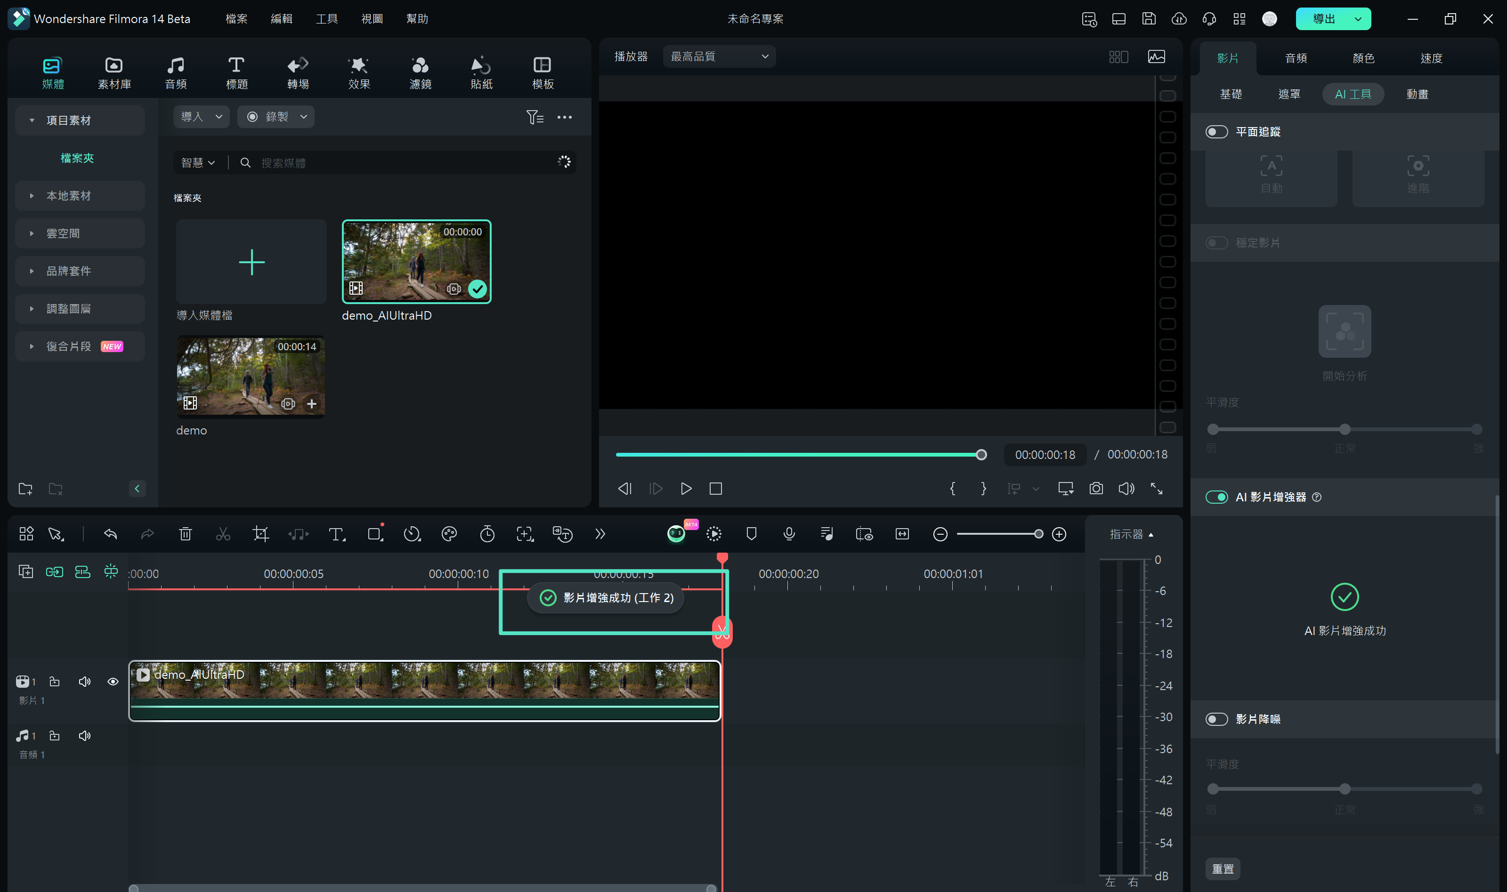Hide 影片 1 track with eye icon
The height and width of the screenshot is (892, 1507).
[x=113, y=682]
